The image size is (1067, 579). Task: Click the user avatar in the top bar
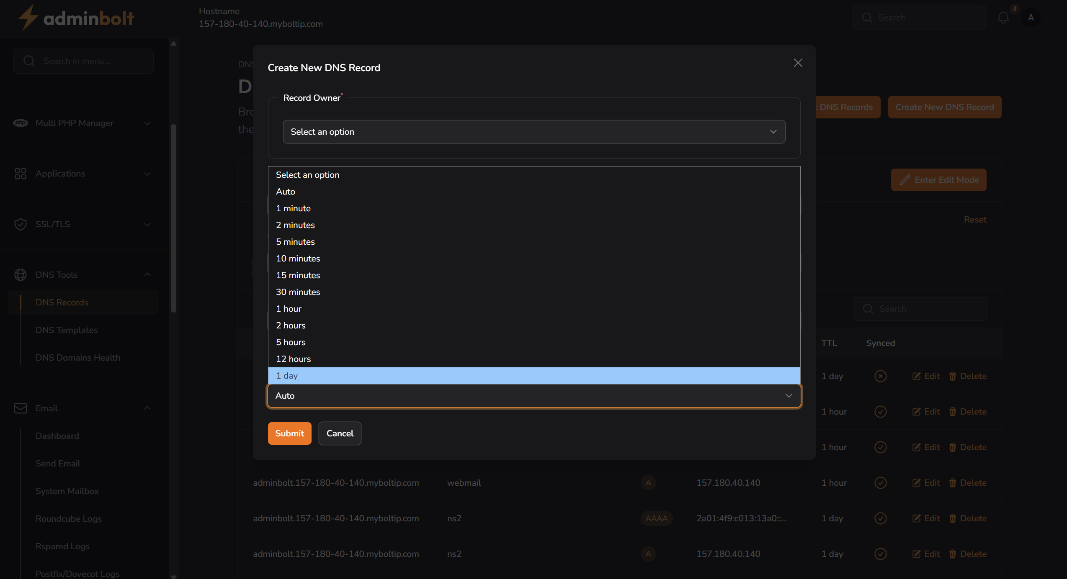click(1031, 18)
